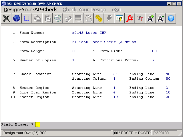Open the red fx function icon
This screenshot has width=183, height=137.
point(130,18)
